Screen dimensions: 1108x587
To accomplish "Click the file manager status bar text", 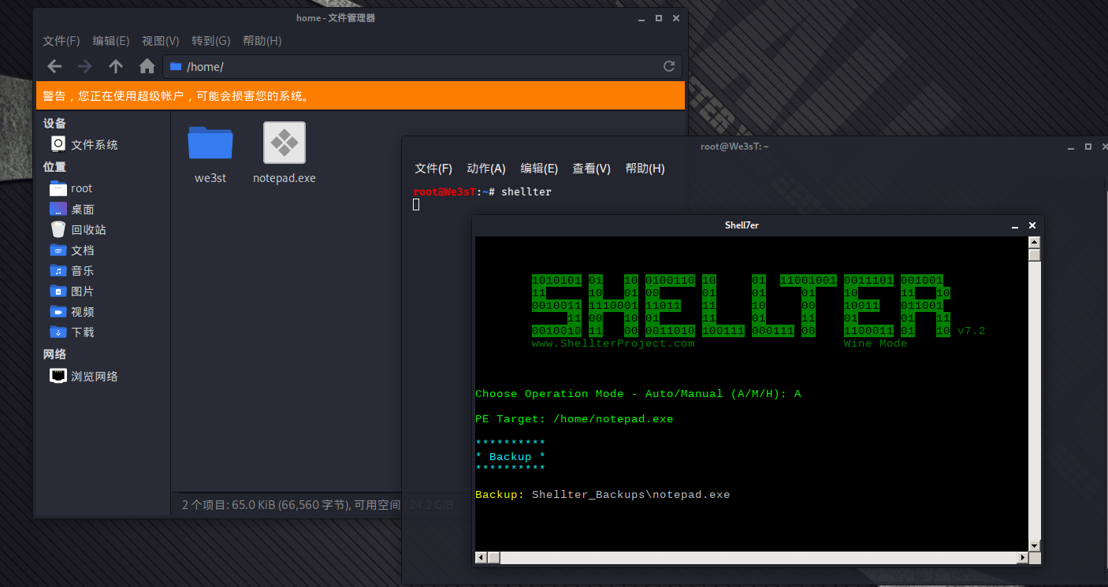I will [x=318, y=504].
